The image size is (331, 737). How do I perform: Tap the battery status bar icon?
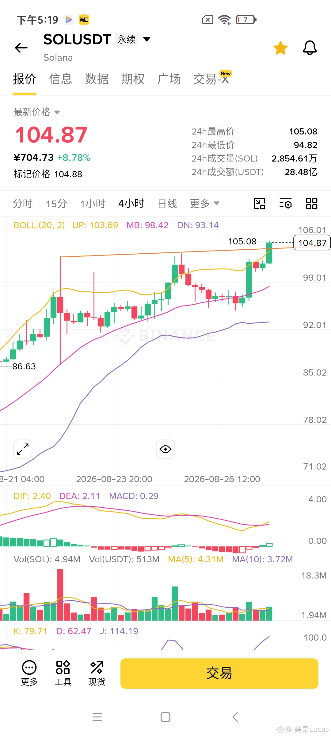coord(246,20)
